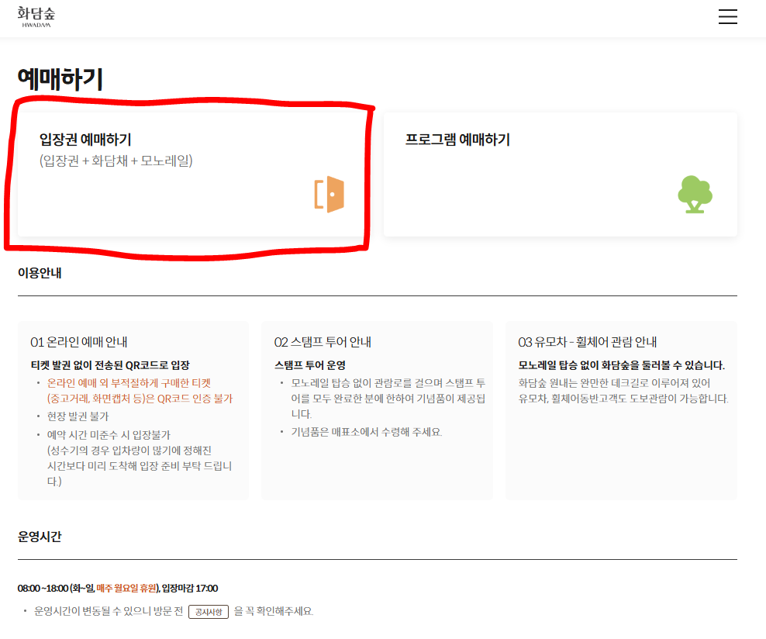Click the 스탬프 투어 운영 subheading
Viewport: 766px width, 639px height.
pyautogui.click(x=309, y=365)
